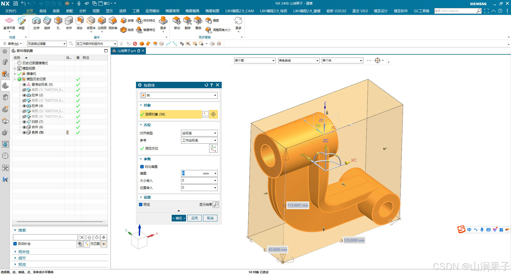Click the undo arrow icon
The height and width of the screenshot is (275, 511).
coord(23,3)
